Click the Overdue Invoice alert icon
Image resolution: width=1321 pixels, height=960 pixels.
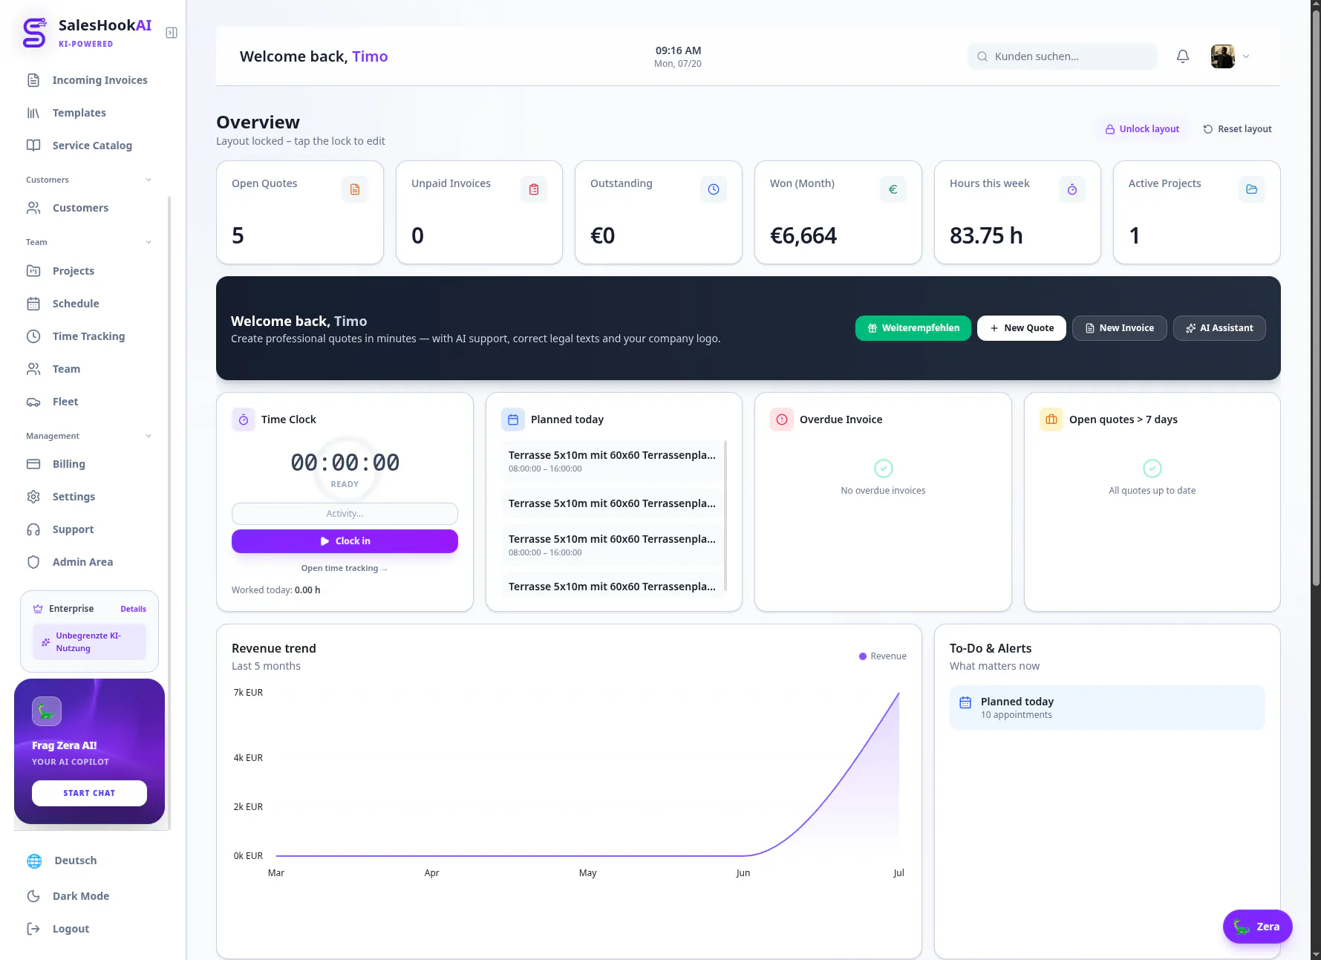(x=782, y=419)
